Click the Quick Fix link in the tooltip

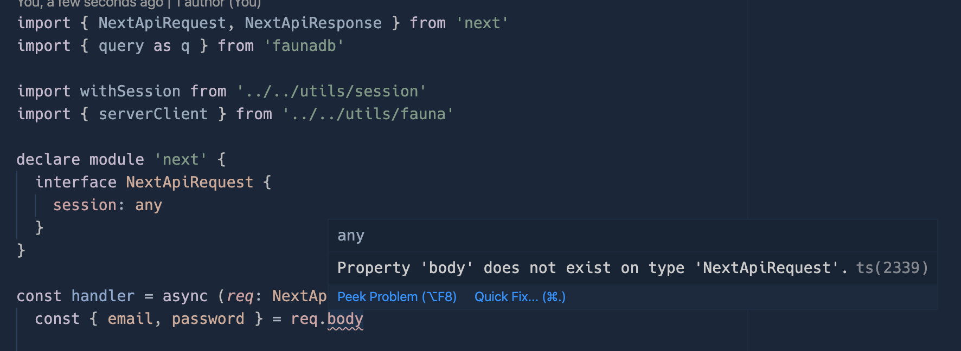[x=518, y=297]
